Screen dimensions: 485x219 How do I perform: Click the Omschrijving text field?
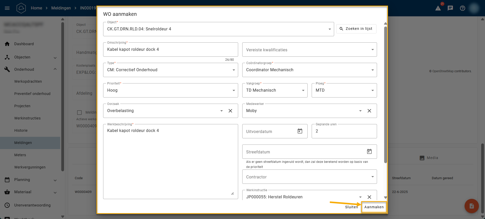tap(170, 50)
